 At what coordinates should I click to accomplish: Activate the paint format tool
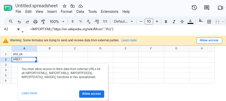point(43,22)
